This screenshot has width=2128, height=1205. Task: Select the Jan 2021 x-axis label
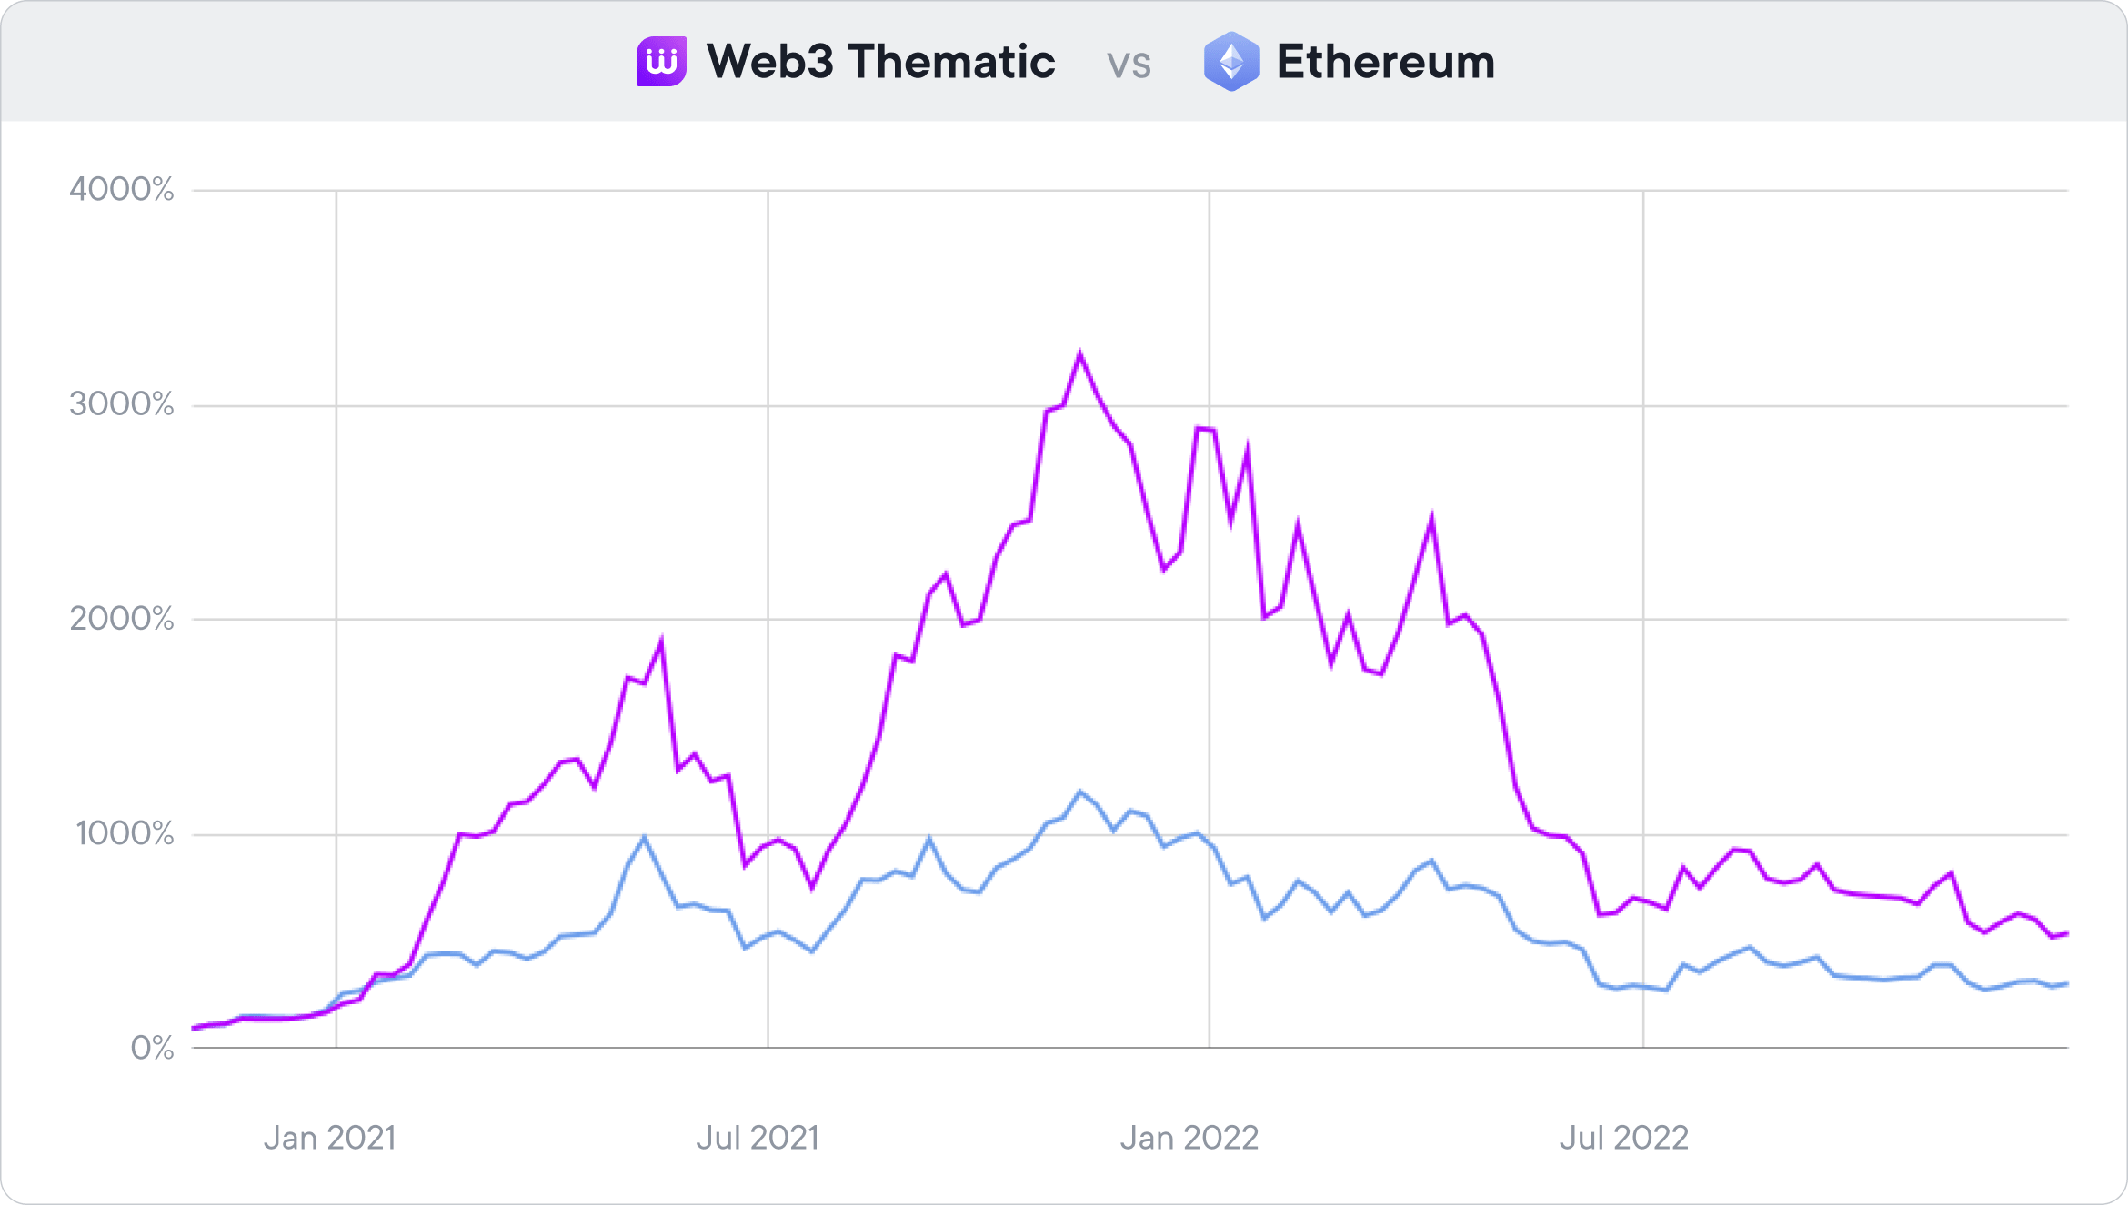(330, 1138)
